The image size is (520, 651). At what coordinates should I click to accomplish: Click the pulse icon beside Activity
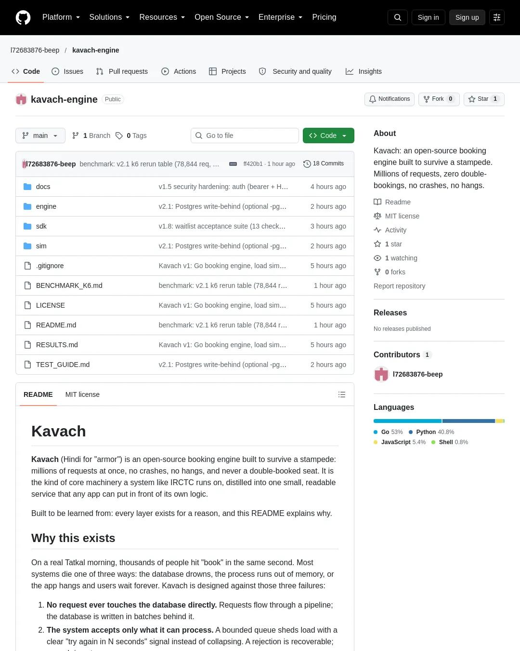pyautogui.click(x=377, y=230)
